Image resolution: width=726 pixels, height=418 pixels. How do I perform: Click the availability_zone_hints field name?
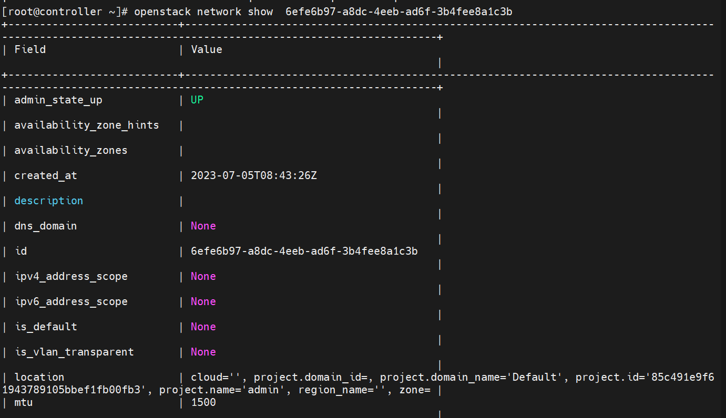(87, 125)
